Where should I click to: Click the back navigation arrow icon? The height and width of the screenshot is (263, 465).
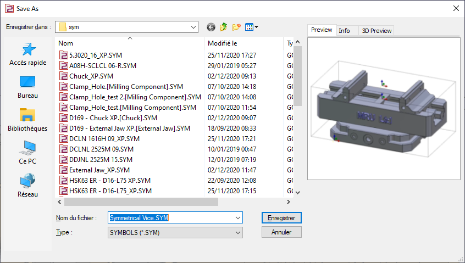click(211, 27)
